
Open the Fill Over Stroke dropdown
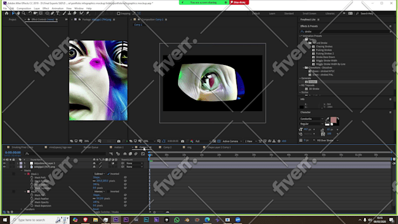pyautogui.click(x=327, y=140)
